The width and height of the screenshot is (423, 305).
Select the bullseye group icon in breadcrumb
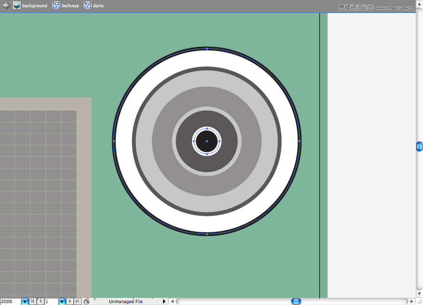[x=56, y=5]
